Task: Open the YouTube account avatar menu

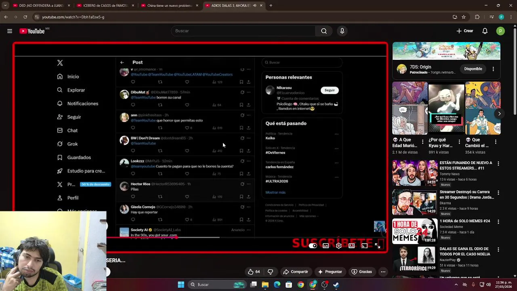Action: click(500, 31)
